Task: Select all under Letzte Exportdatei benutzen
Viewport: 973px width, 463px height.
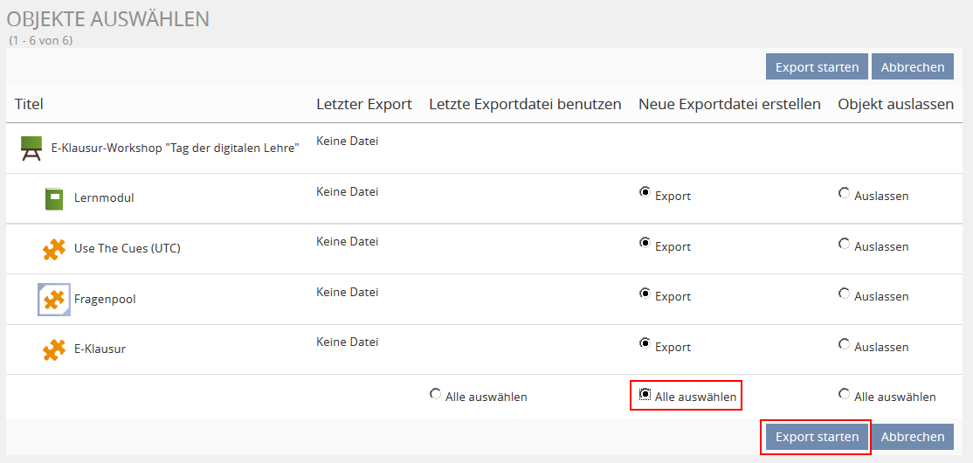Action: [435, 394]
